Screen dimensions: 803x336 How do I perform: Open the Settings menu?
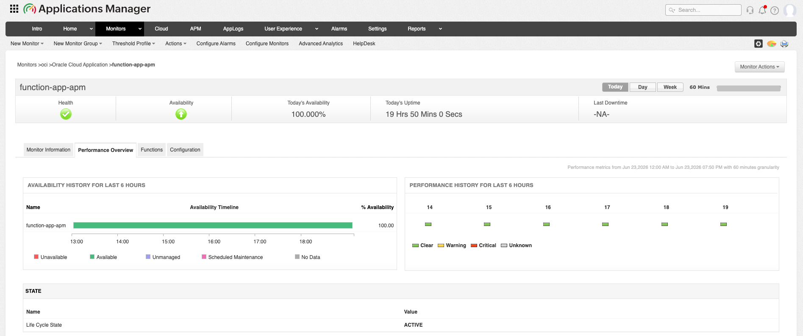(x=377, y=29)
